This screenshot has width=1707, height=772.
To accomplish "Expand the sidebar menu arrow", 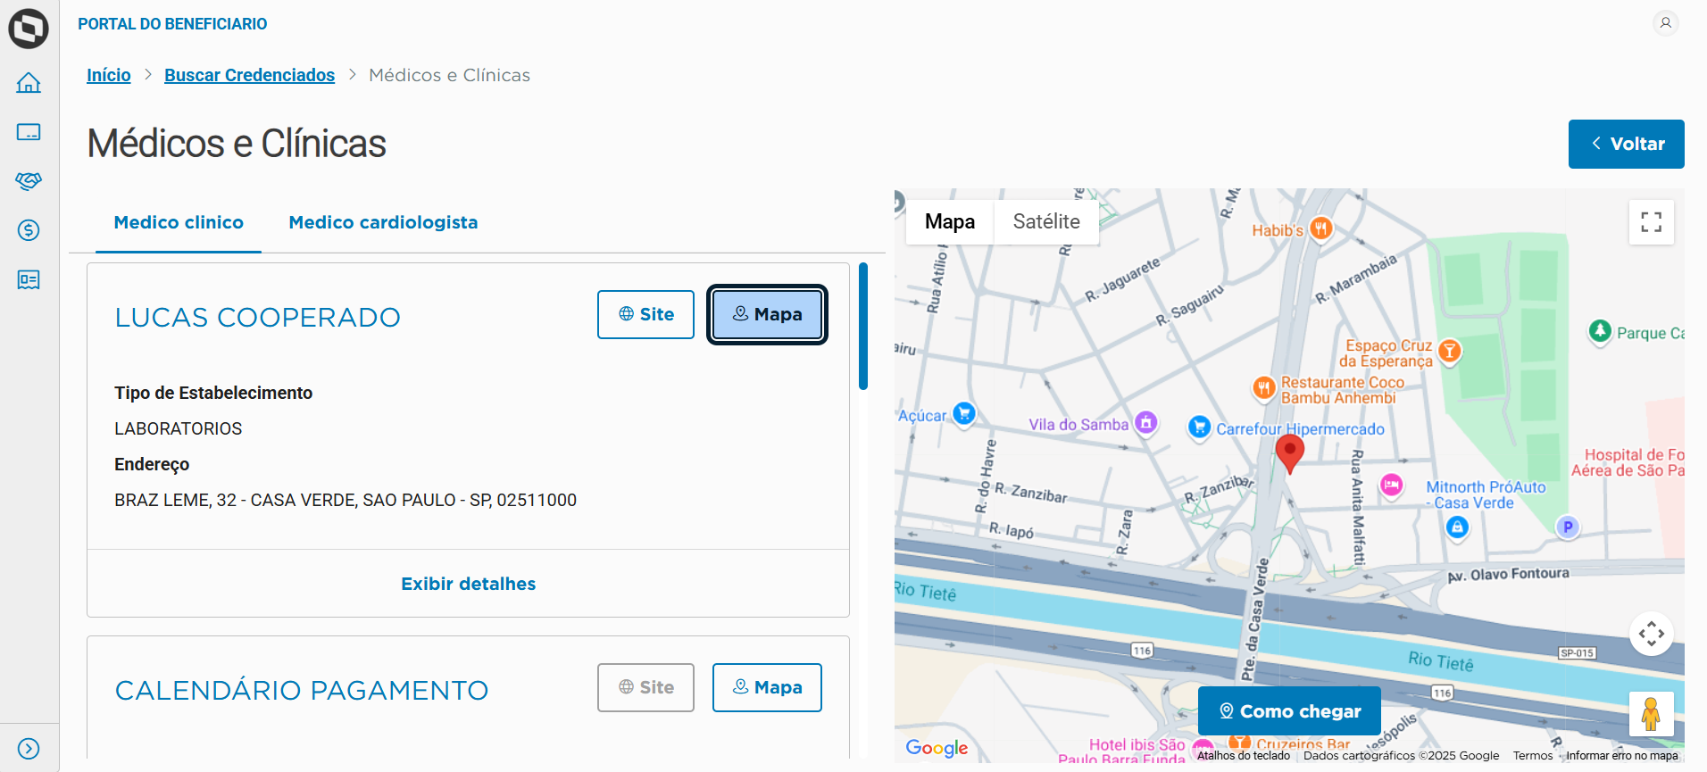I will click(x=29, y=748).
